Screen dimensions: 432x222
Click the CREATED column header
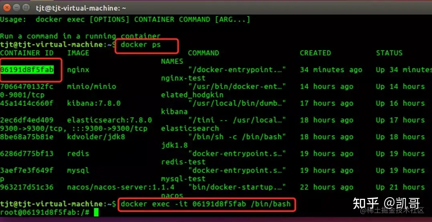315,53
